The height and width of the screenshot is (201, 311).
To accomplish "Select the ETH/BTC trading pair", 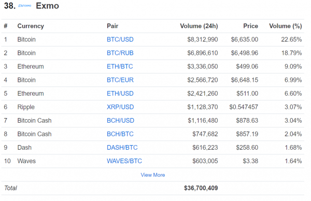I will click(x=120, y=66).
